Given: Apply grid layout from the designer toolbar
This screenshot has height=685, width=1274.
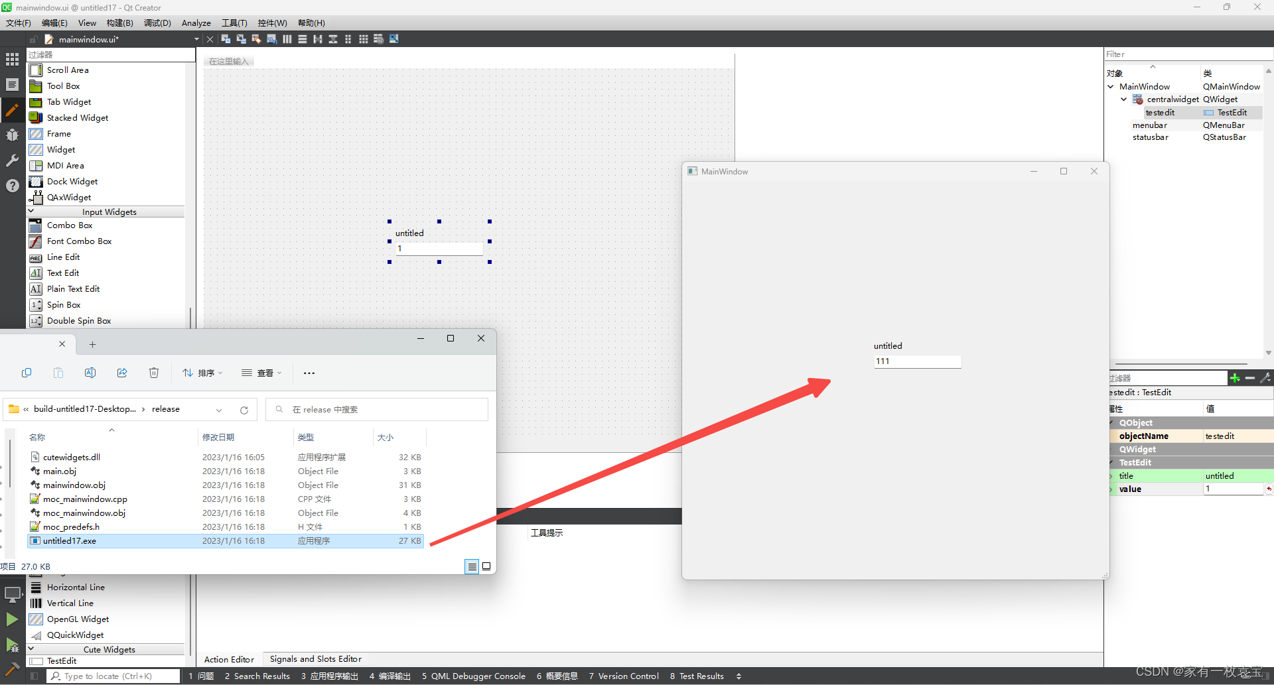Looking at the screenshot, I should pos(364,39).
